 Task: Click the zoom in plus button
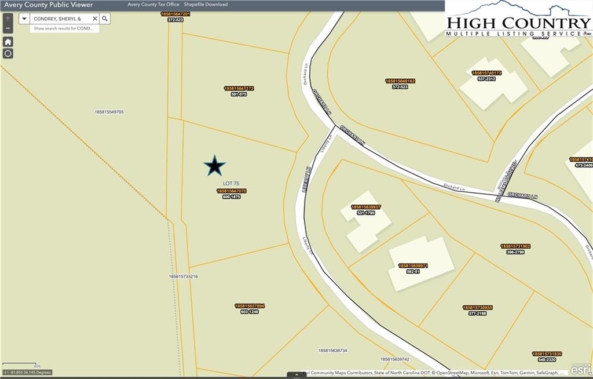[x=8, y=19]
